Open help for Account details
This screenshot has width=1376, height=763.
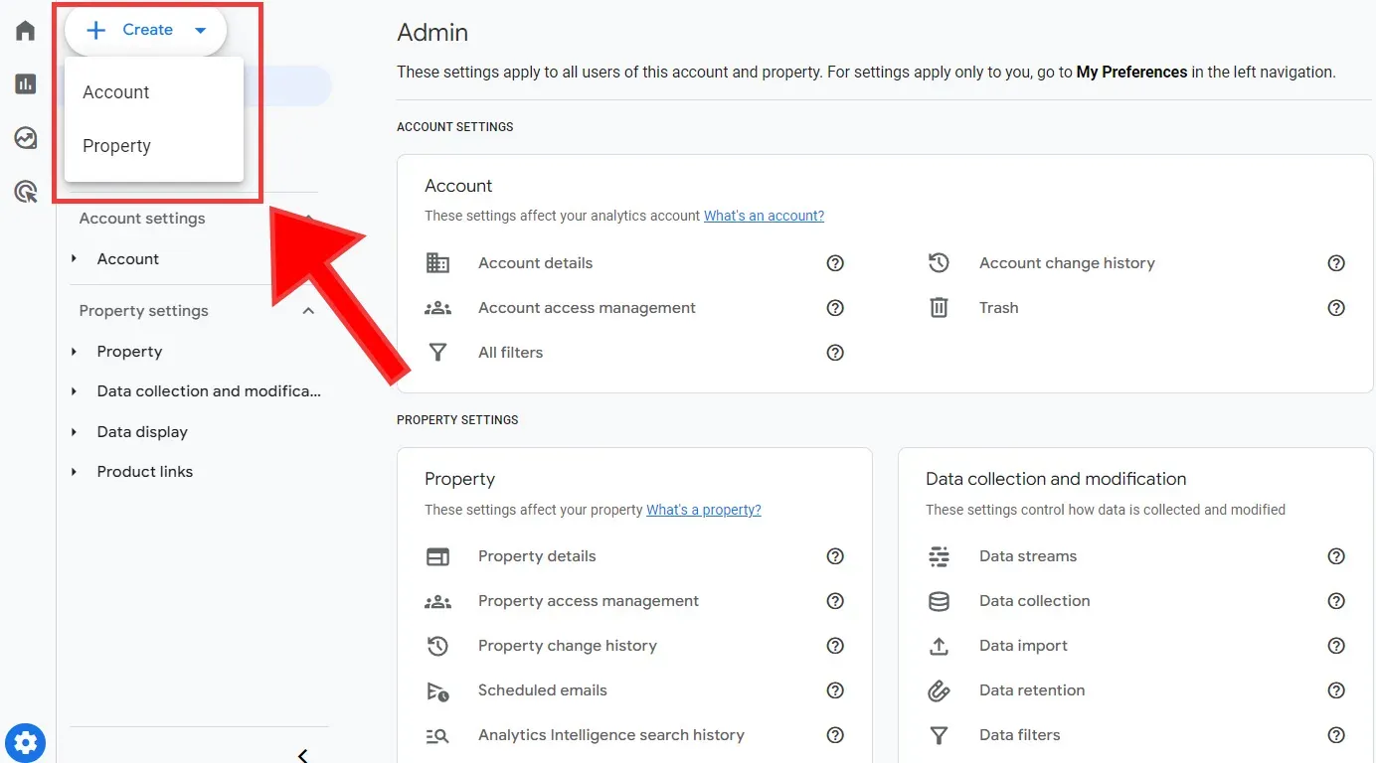pos(835,263)
